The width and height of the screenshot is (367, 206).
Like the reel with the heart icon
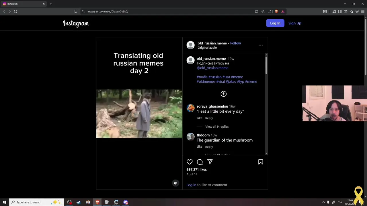point(190,162)
